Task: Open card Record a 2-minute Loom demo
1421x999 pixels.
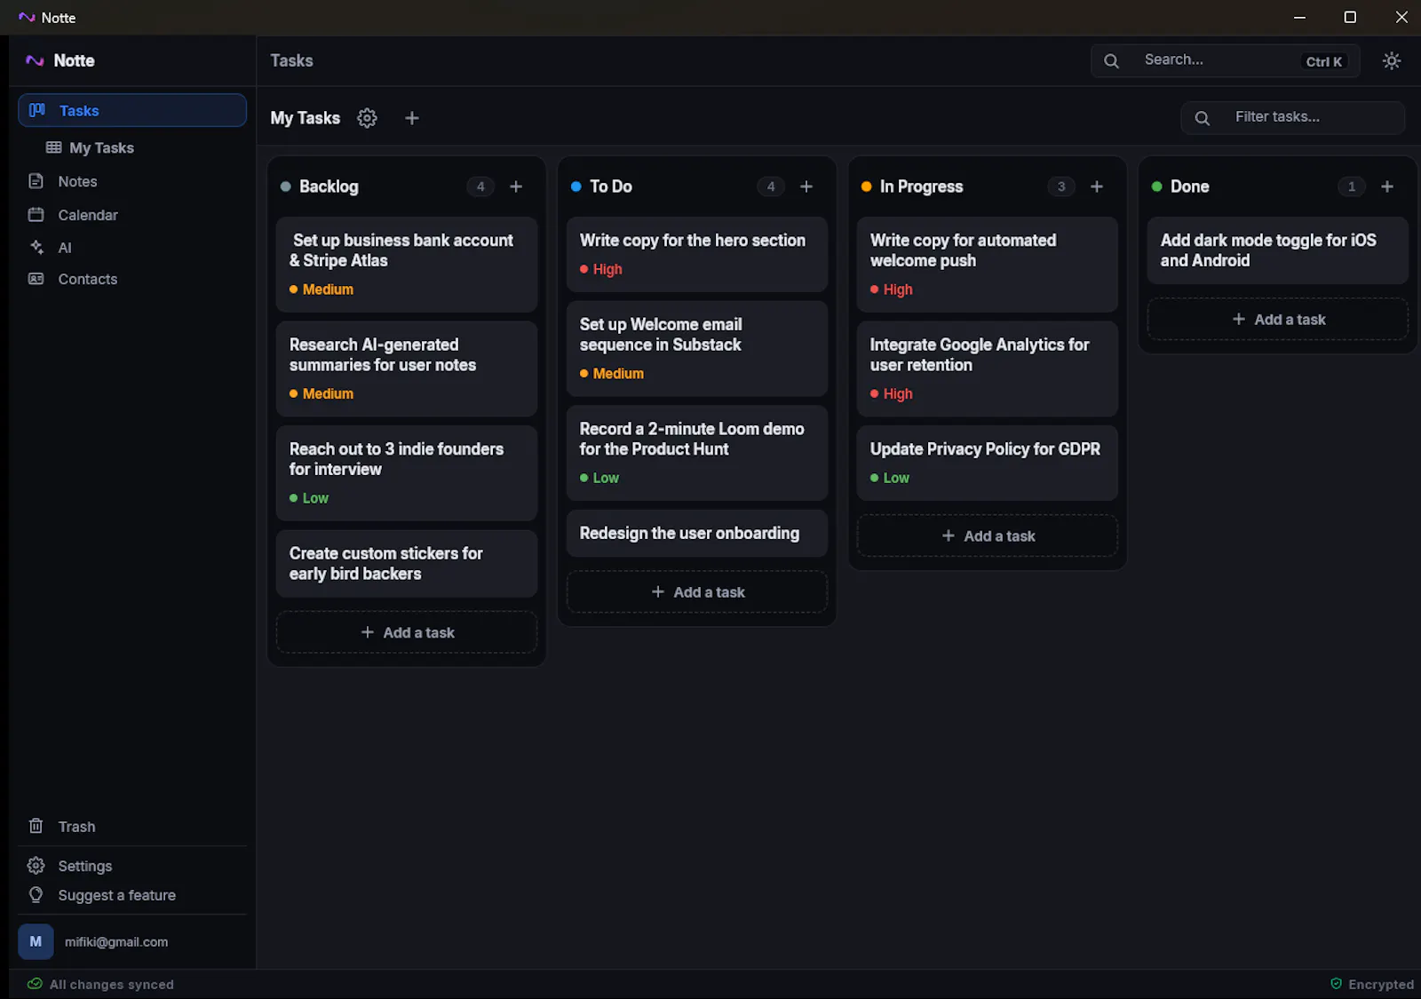Action: 697,453
